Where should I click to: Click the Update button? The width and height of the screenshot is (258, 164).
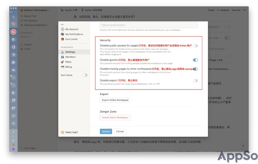click(106, 131)
